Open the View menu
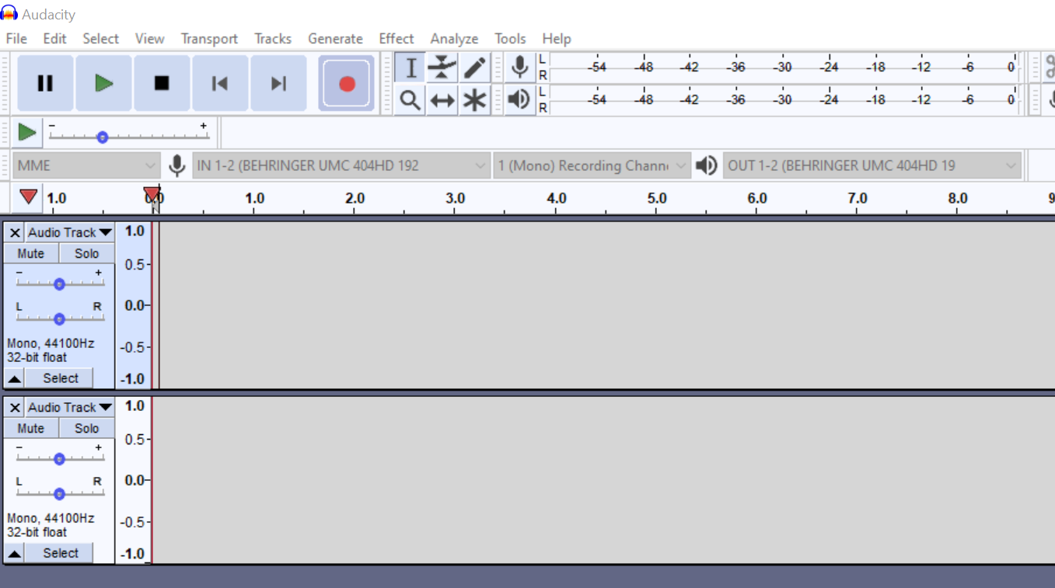Viewport: 1055px width, 588px height. (x=149, y=39)
